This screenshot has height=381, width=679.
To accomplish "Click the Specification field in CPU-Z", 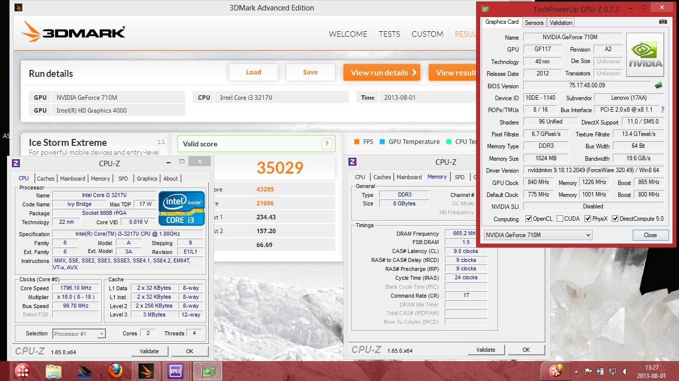I will pyautogui.click(x=128, y=234).
